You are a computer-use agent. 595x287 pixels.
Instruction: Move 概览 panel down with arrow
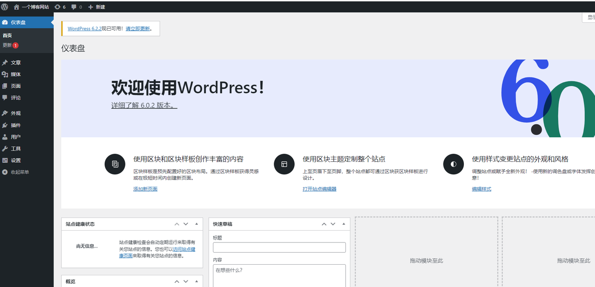pos(186,281)
